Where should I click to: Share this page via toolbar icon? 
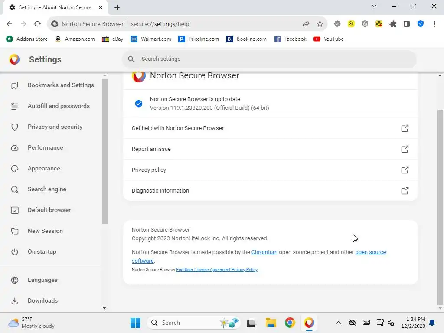306,24
